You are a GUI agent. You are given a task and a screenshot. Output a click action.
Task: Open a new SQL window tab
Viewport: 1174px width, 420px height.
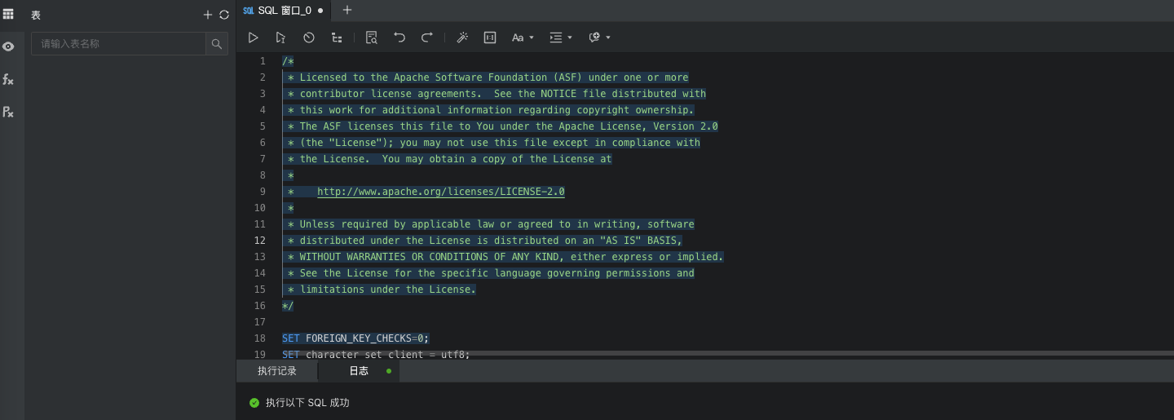pos(347,11)
